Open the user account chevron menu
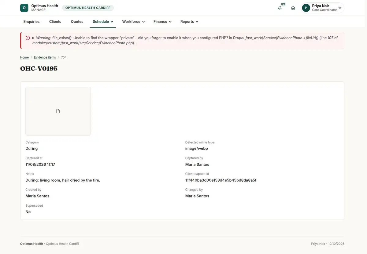The width and height of the screenshot is (367, 254). click(x=340, y=8)
